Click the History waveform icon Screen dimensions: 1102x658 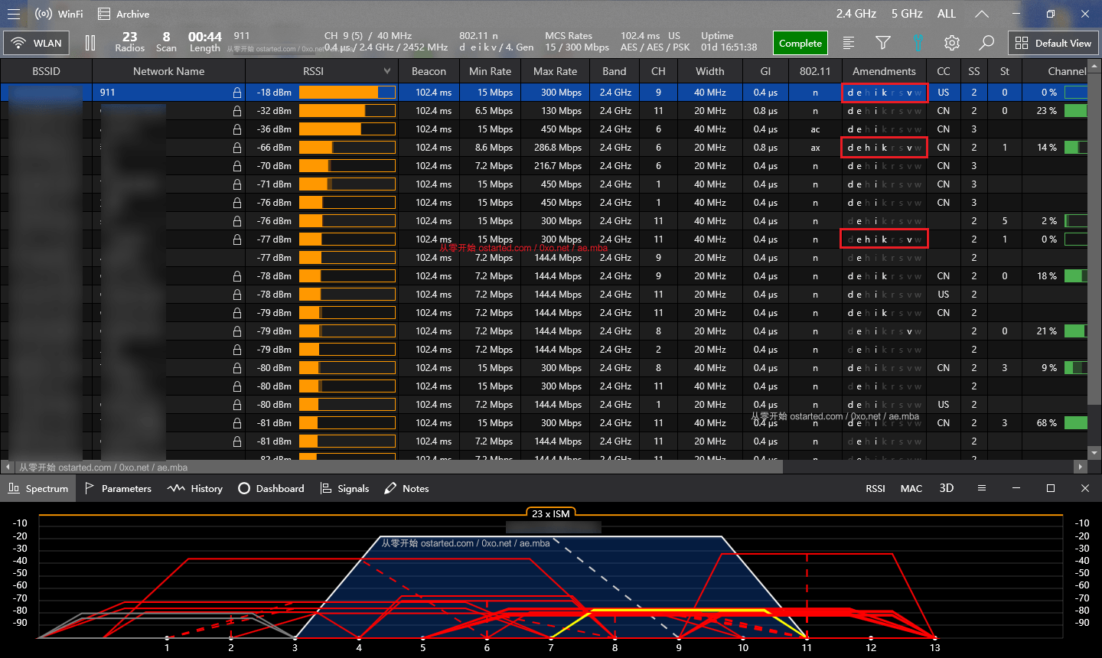pyautogui.click(x=176, y=488)
